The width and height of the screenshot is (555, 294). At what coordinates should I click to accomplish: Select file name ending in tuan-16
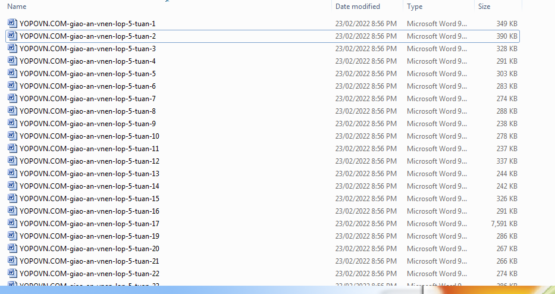click(89, 211)
